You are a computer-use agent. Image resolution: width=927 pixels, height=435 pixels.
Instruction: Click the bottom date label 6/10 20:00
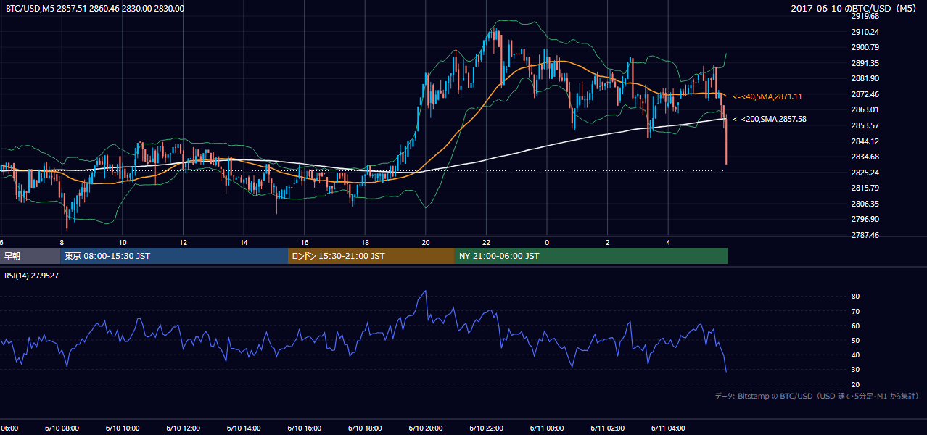(426, 428)
